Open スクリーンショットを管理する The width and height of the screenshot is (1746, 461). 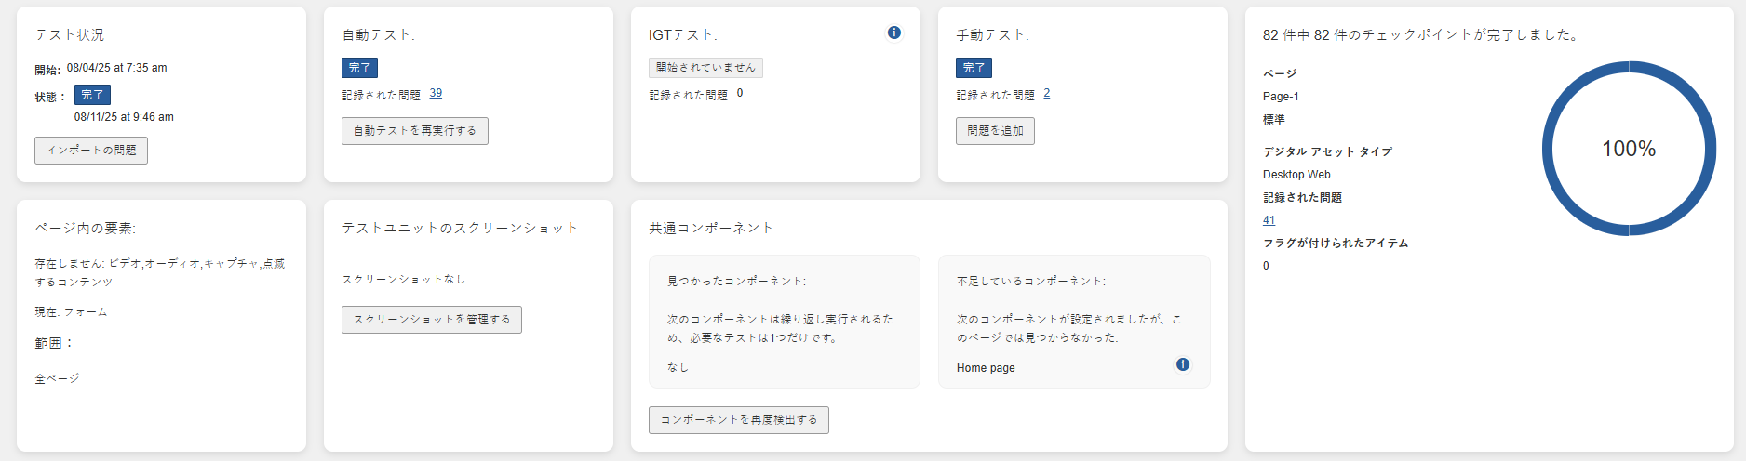pos(431,320)
